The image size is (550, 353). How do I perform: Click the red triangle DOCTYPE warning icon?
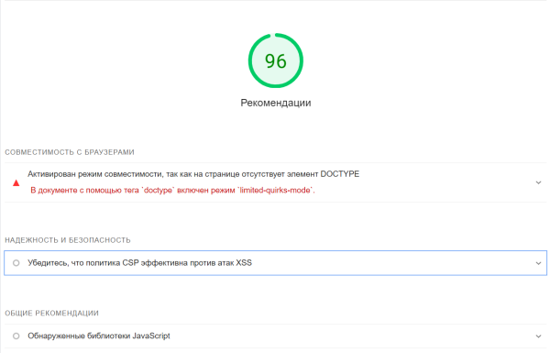(x=16, y=182)
